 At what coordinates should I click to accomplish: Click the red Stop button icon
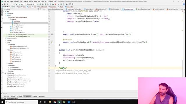point(56,4)
